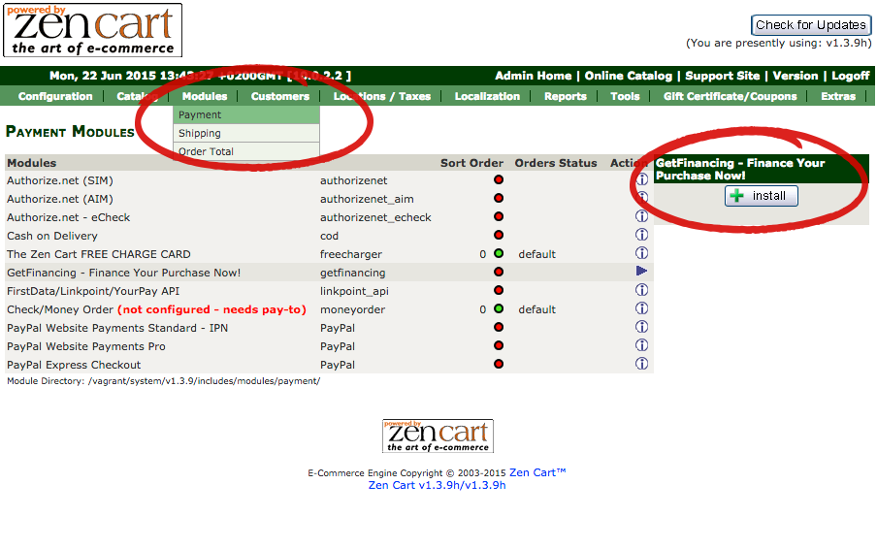Click red status dot for linkpoint_api

click(x=499, y=290)
